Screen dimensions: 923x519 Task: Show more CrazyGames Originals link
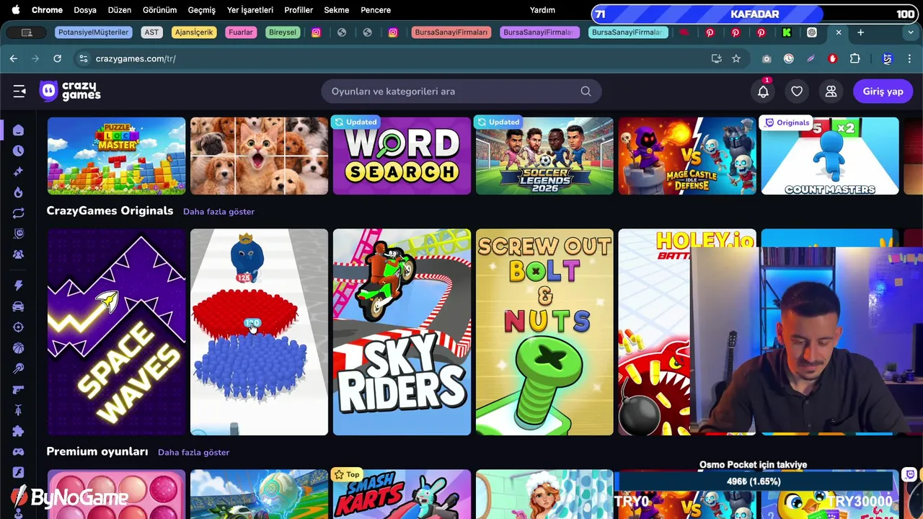pyautogui.click(x=218, y=212)
